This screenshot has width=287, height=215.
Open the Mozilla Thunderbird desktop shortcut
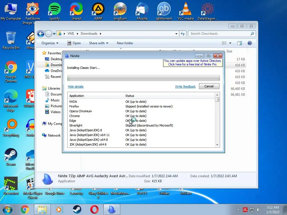tap(142, 11)
